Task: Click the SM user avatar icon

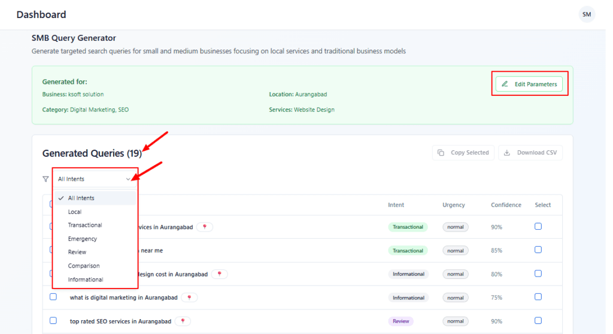Action: (587, 14)
